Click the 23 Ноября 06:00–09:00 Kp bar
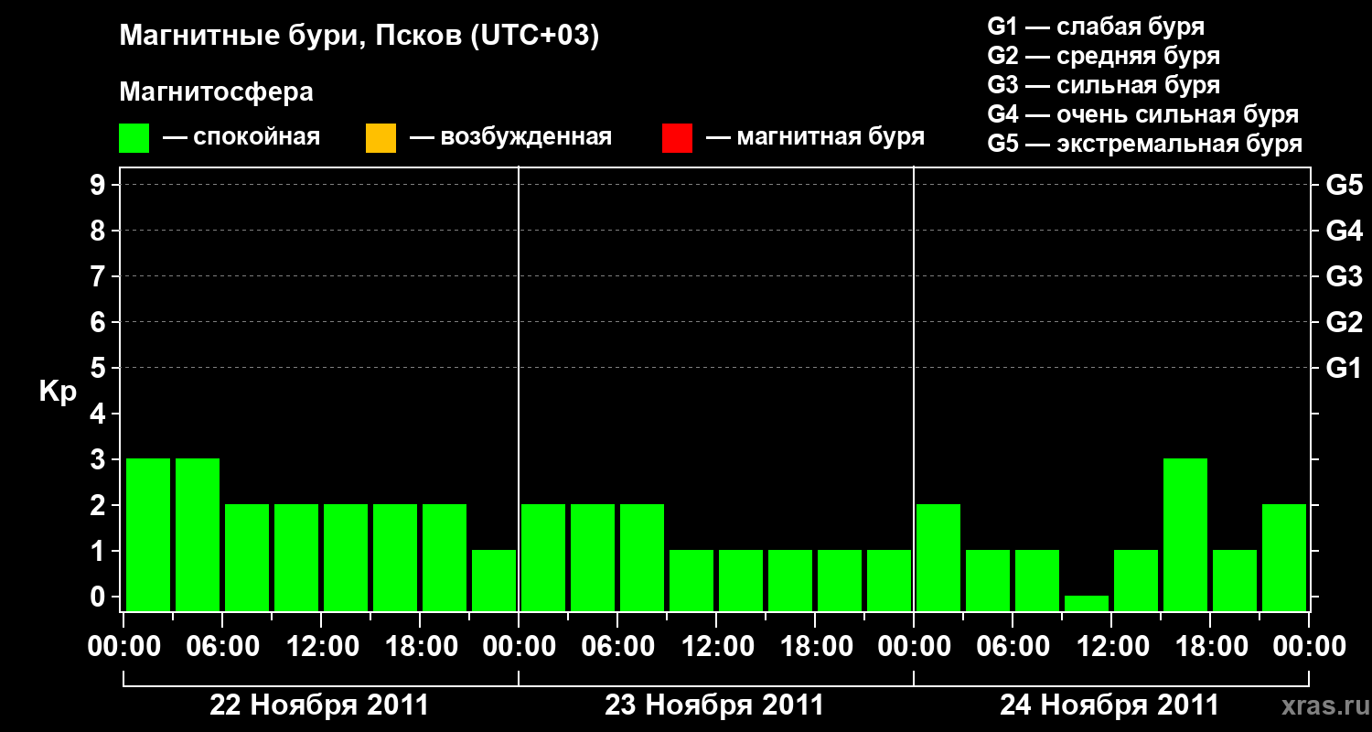 642,557
